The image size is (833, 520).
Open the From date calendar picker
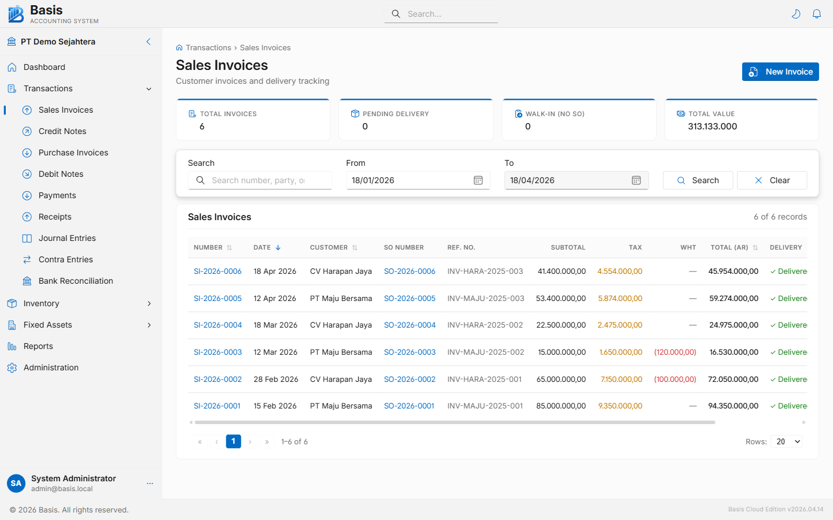point(478,180)
